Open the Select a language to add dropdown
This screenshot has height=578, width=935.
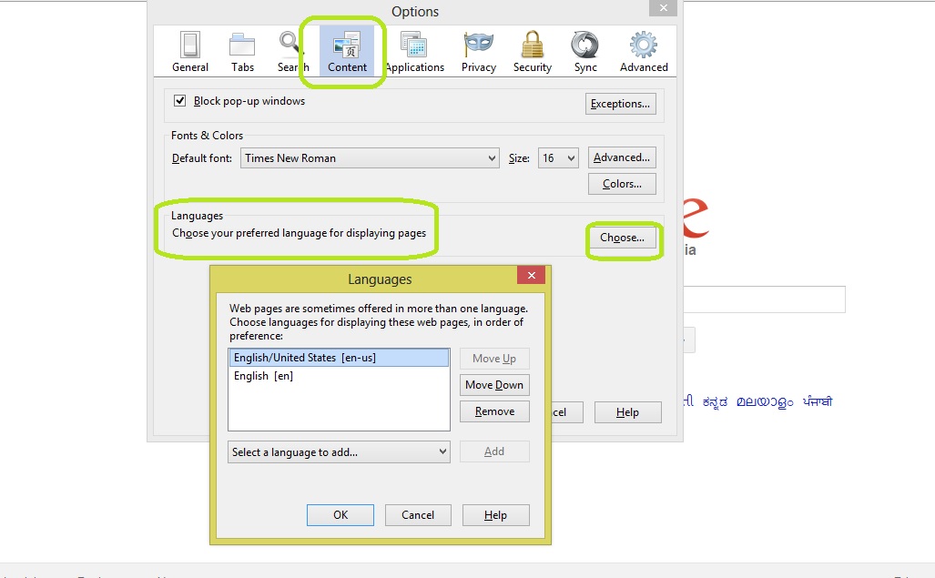coord(339,451)
